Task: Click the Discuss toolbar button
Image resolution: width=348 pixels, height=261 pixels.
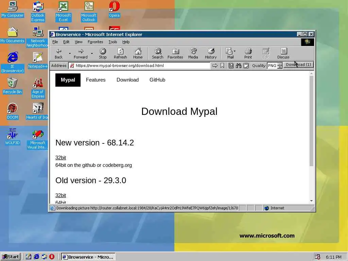Action: click(283, 53)
